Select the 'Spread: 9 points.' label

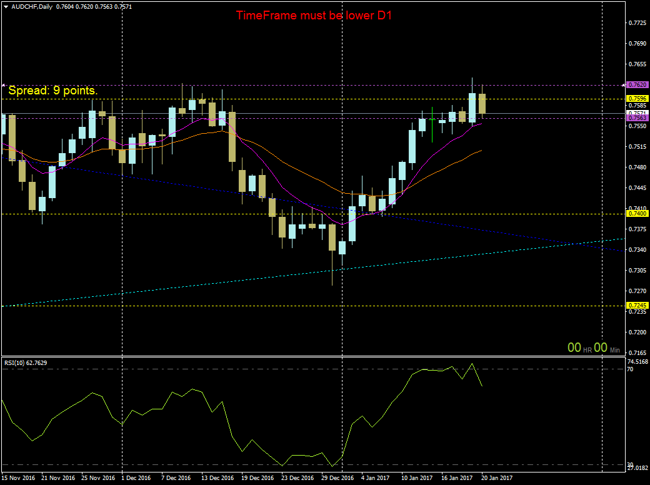53,91
